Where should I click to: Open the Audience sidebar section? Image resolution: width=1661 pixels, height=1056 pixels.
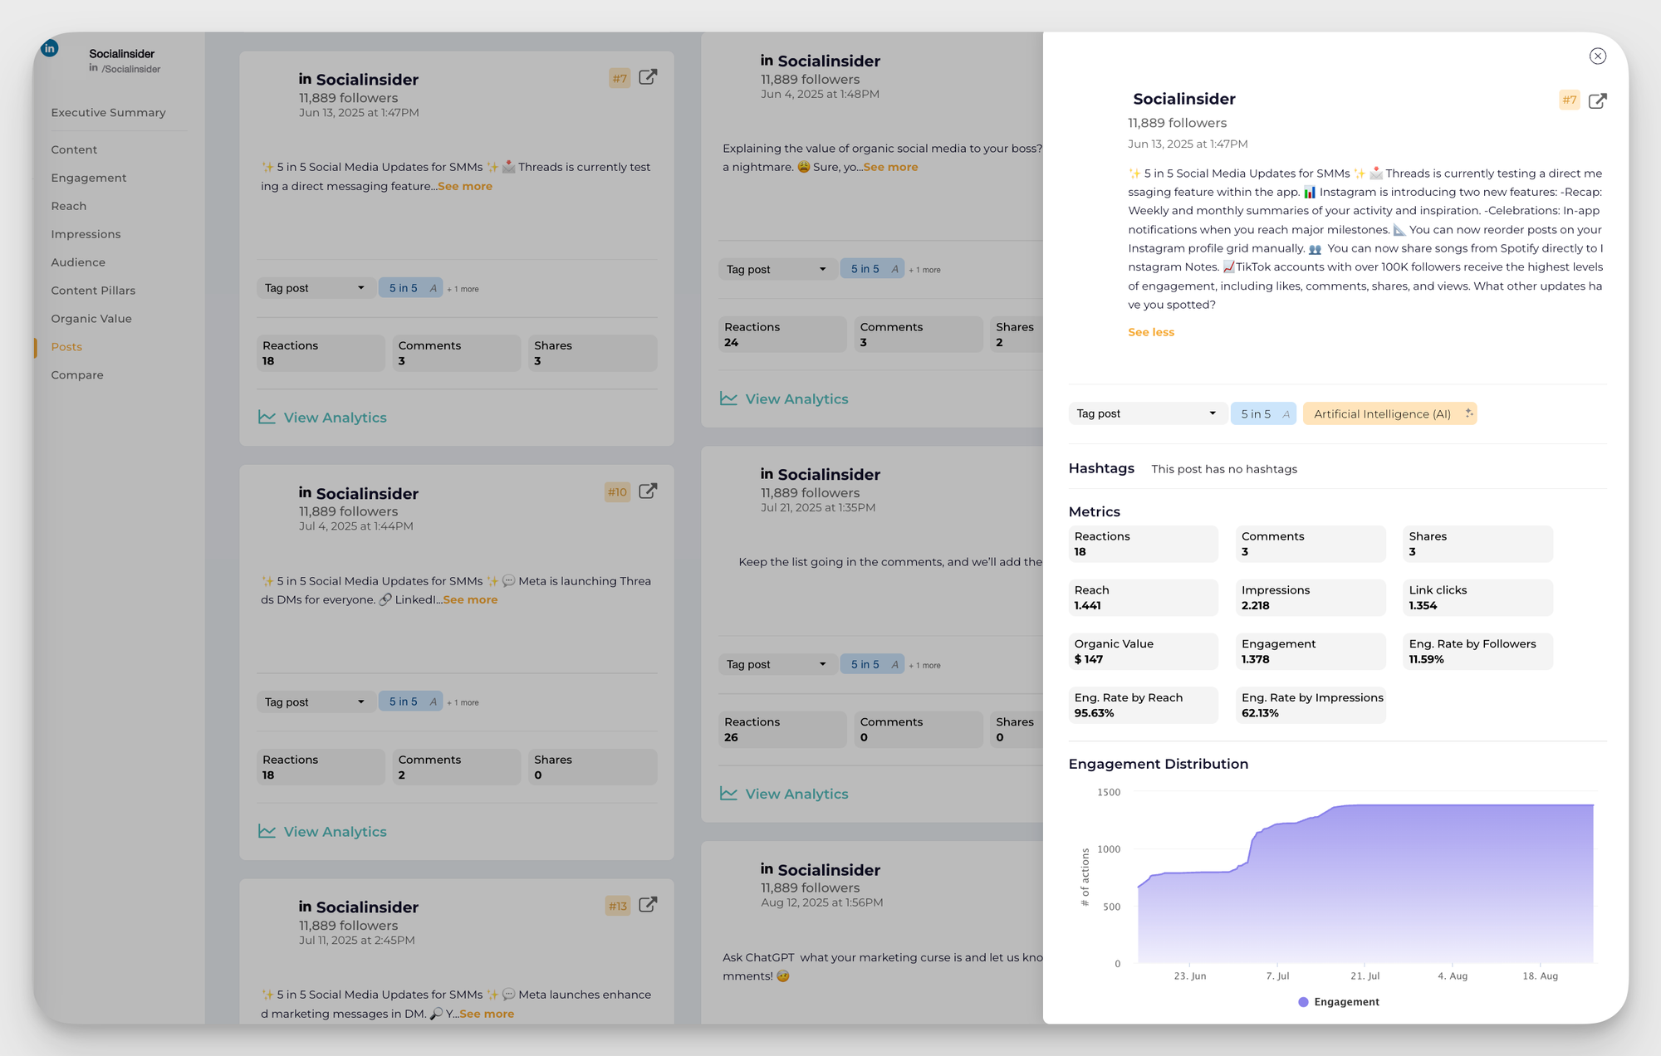click(78, 262)
